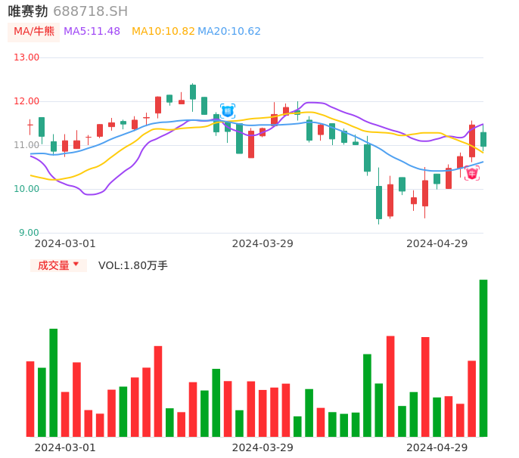Click the 11.00 price axis label
The image size is (519, 458).
click(27, 145)
